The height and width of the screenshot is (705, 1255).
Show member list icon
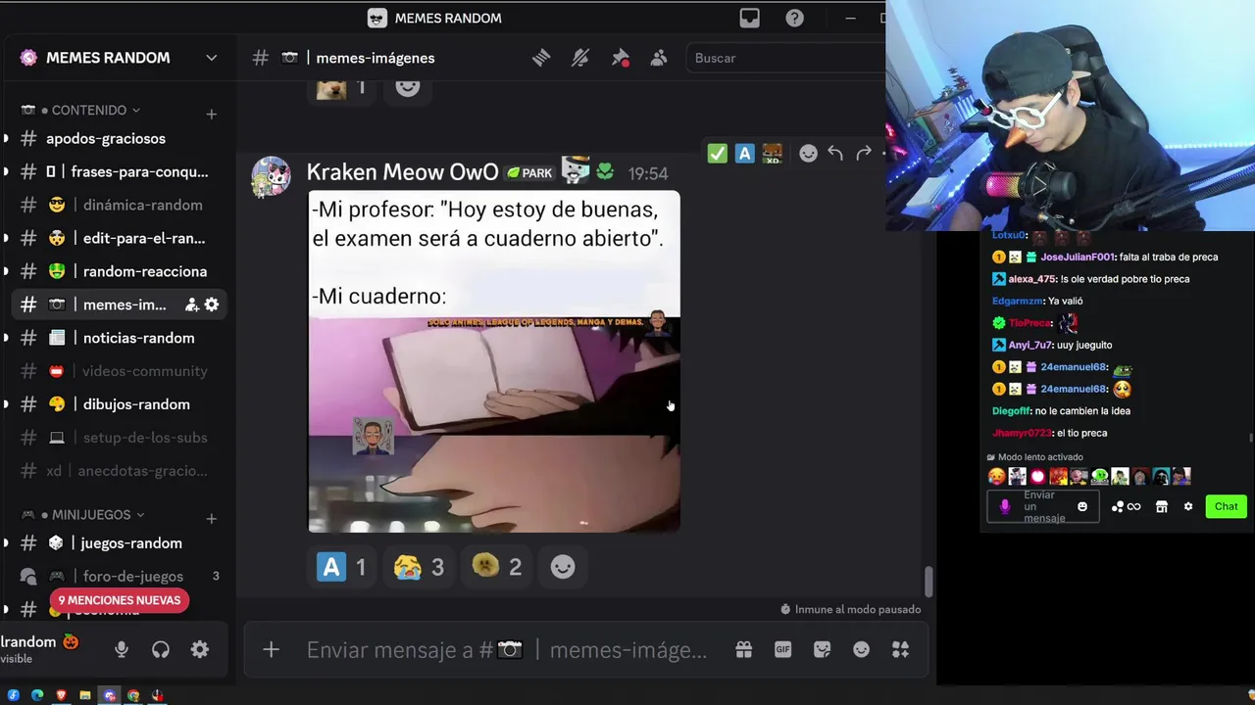click(659, 58)
